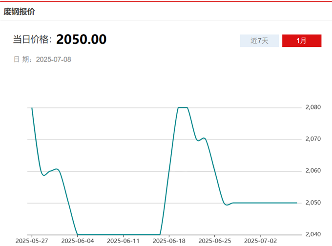This screenshot has height=246, width=332.
Task: Click the 2025-06-18 x-axis label
Action: point(169,241)
